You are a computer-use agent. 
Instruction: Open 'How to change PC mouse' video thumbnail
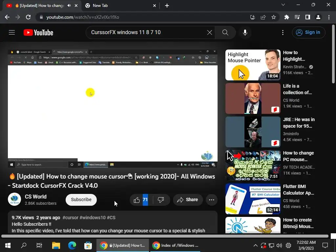coord(253,165)
